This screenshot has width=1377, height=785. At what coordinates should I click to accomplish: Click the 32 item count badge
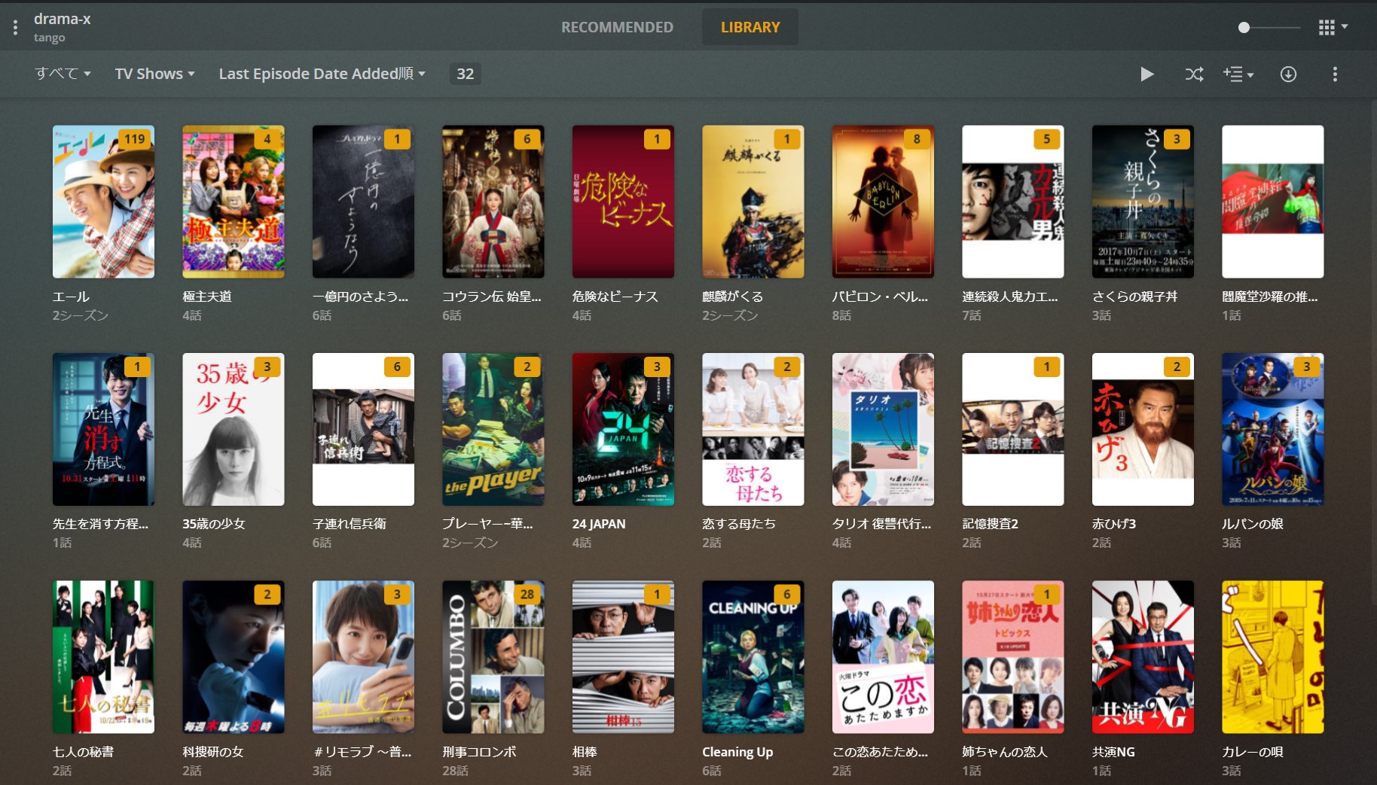466,74
